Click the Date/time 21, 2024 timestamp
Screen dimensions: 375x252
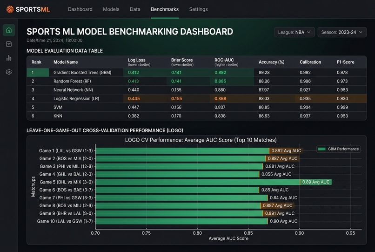point(54,40)
